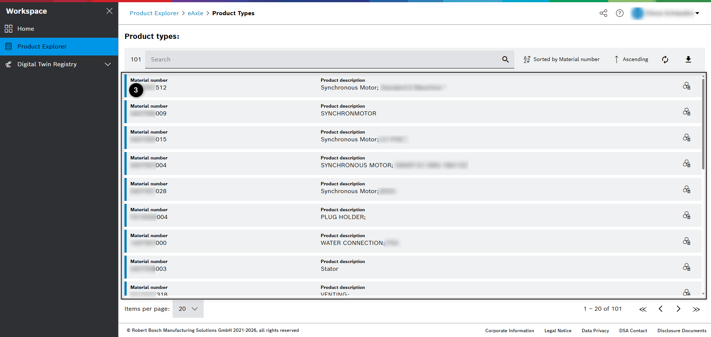This screenshot has width=711, height=337.
Task: Open the help question mark icon
Action: pos(620,13)
